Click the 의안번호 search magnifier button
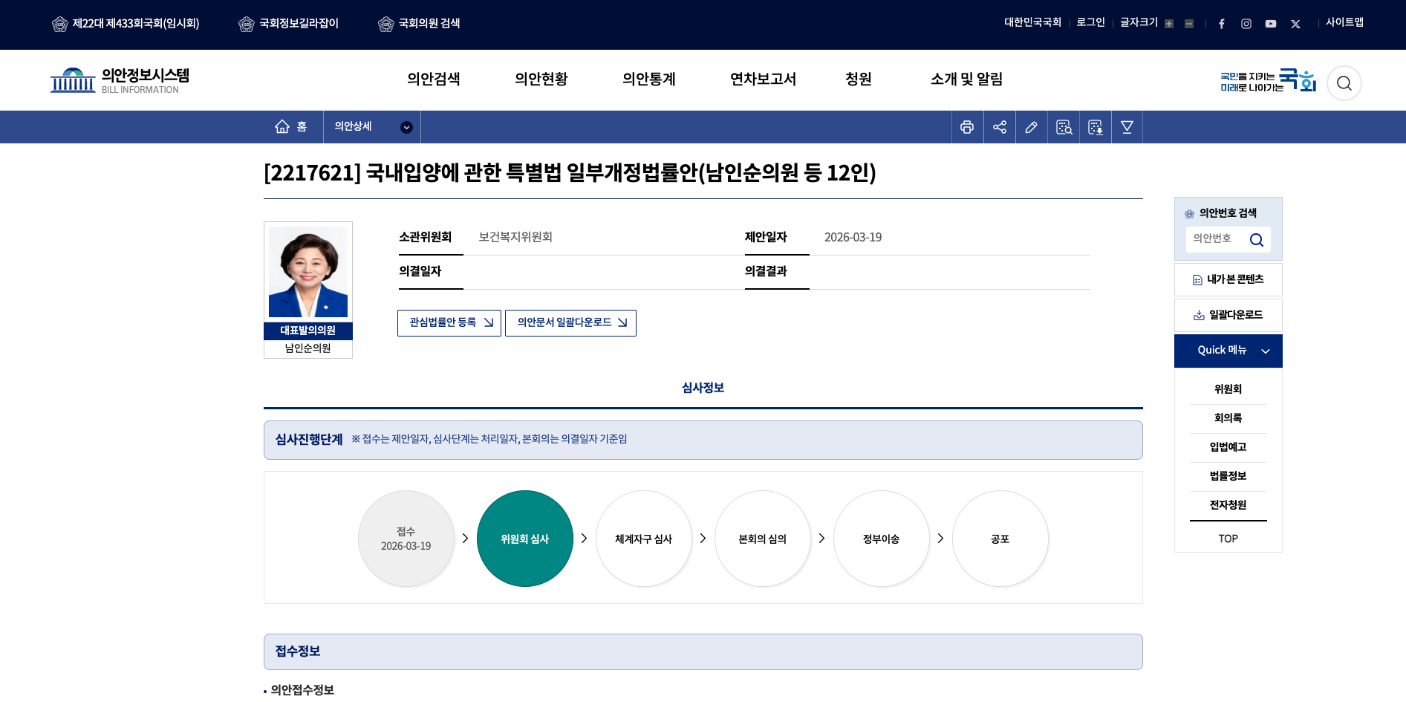 point(1257,239)
